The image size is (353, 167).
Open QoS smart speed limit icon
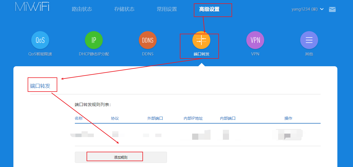40,40
